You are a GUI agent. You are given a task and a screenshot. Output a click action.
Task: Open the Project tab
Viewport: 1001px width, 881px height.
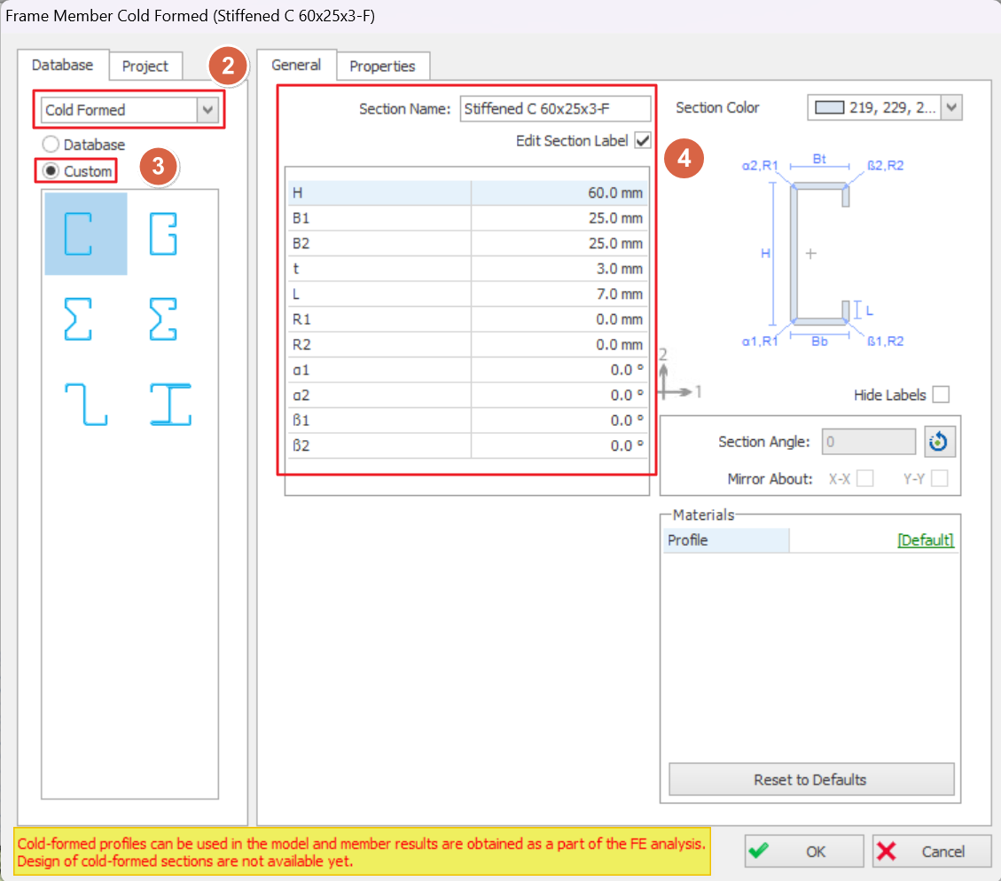145,67
